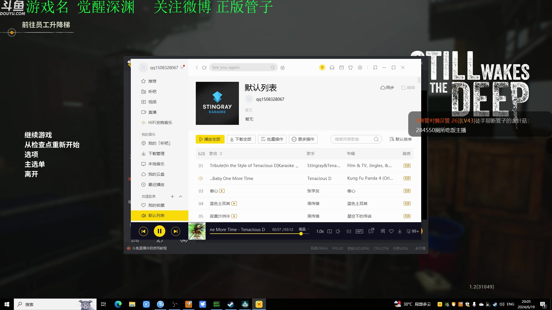
Task: Click the MV icon next to 寂寞沙洲冷
Action: pos(234,216)
